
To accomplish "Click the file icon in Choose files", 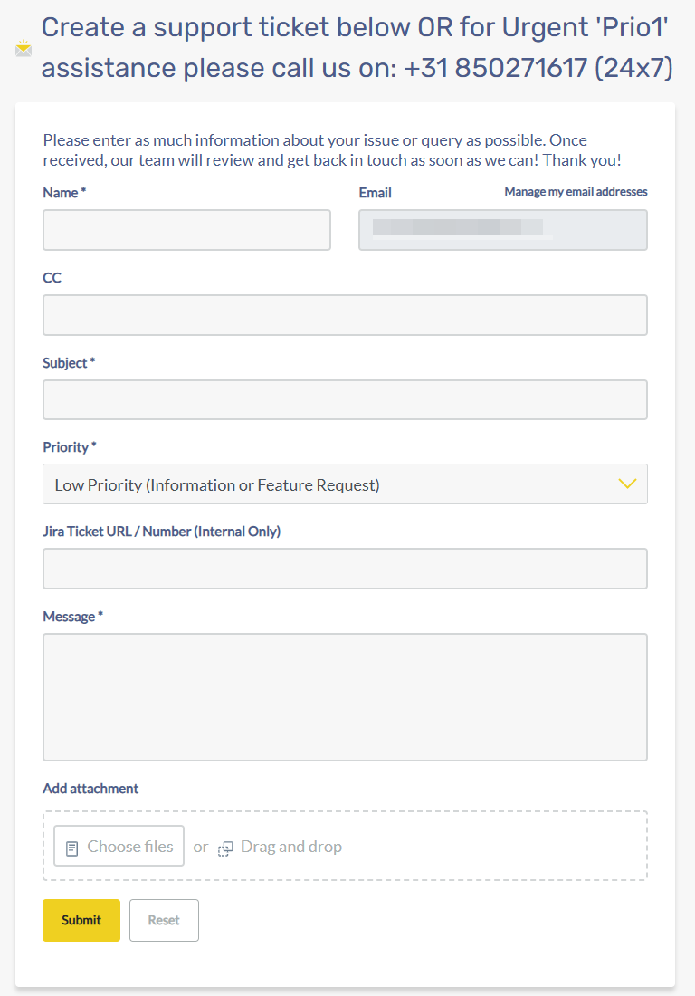I will (x=72, y=848).
